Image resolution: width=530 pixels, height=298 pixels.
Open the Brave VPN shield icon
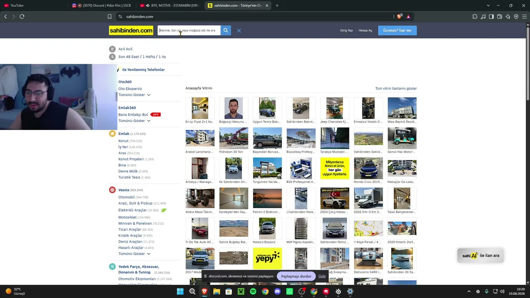[x=516, y=17]
